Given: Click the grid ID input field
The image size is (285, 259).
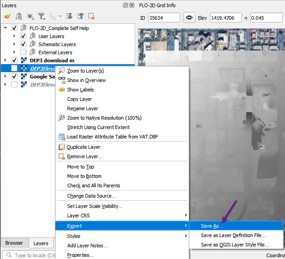Looking at the screenshot, I should pos(163,18).
